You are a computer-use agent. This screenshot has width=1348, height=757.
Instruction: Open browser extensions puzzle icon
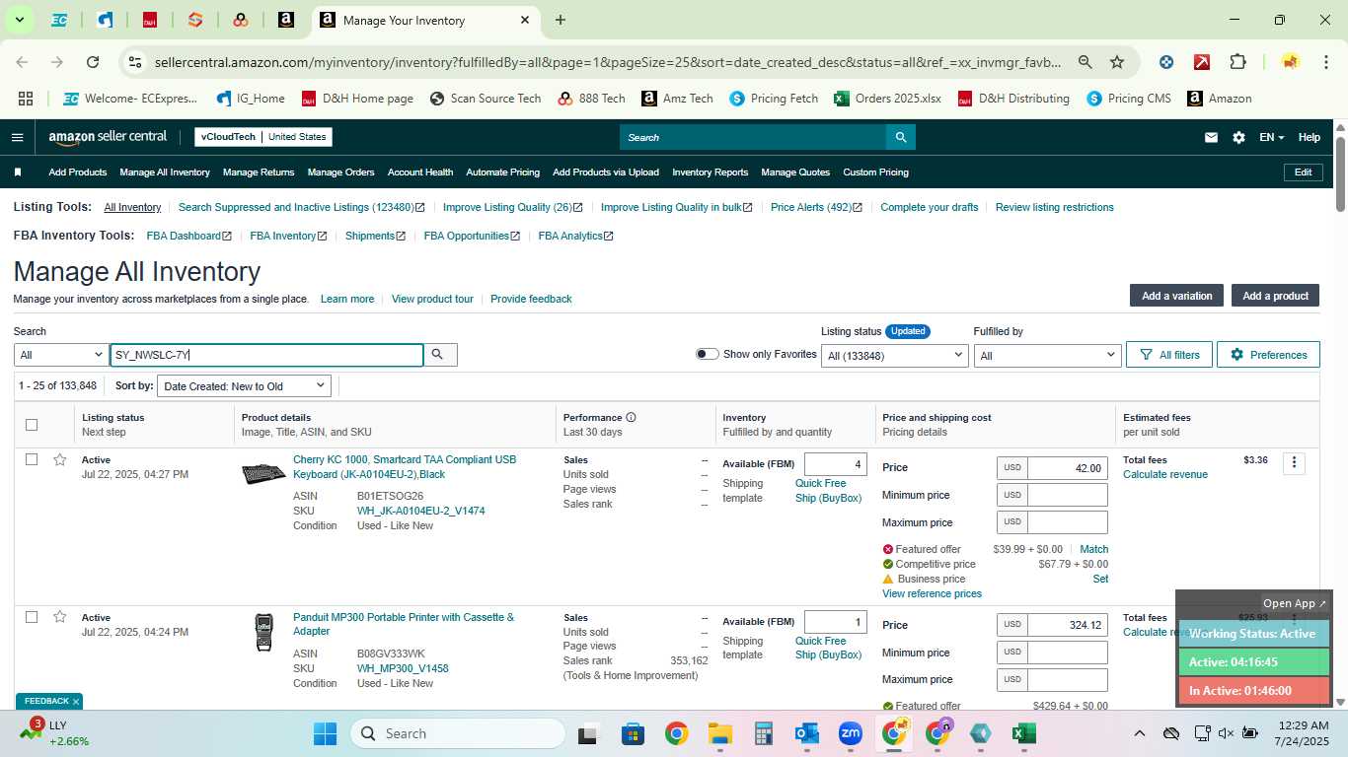1237,62
